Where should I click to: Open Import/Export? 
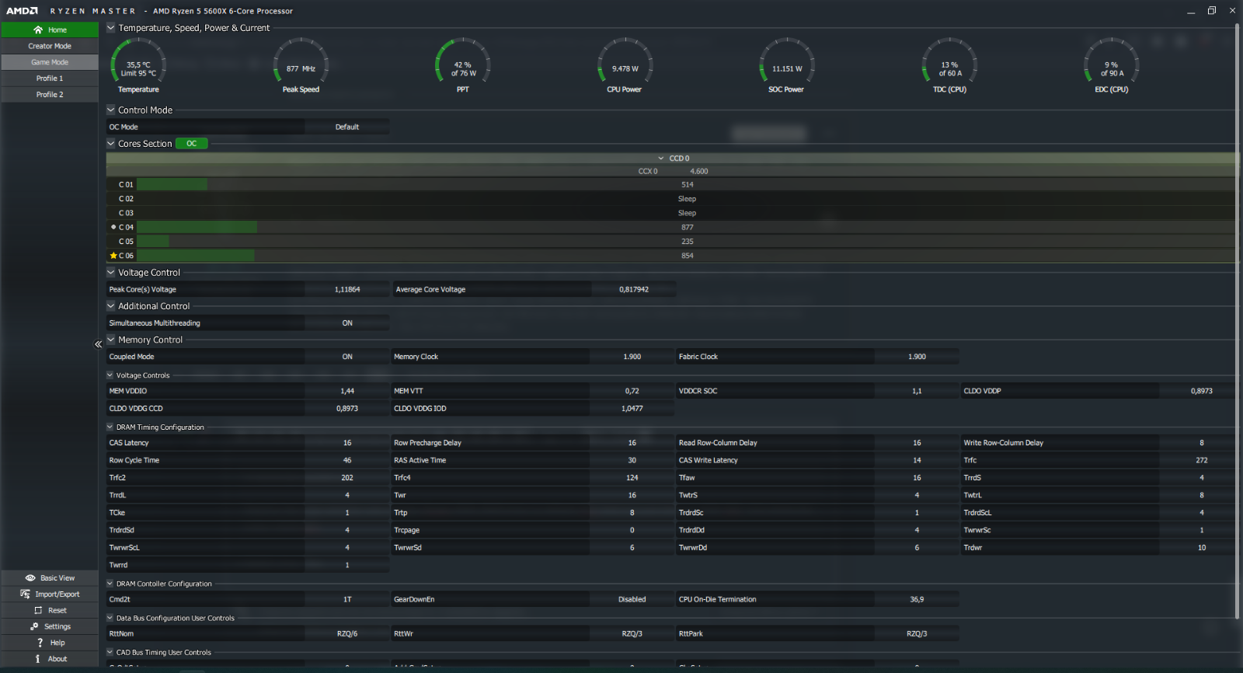click(x=50, y=595)
